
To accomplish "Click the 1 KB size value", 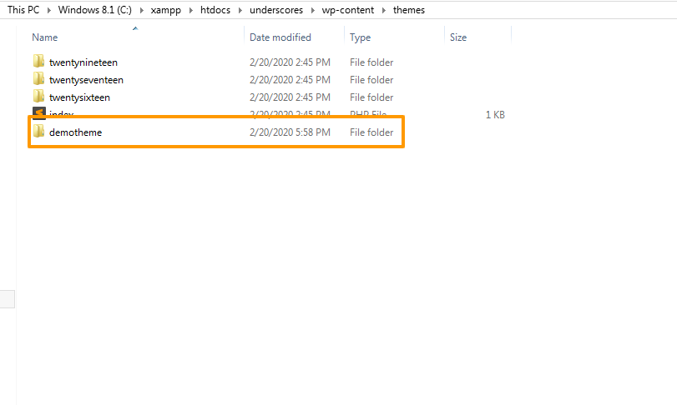I will coord(495,115).
